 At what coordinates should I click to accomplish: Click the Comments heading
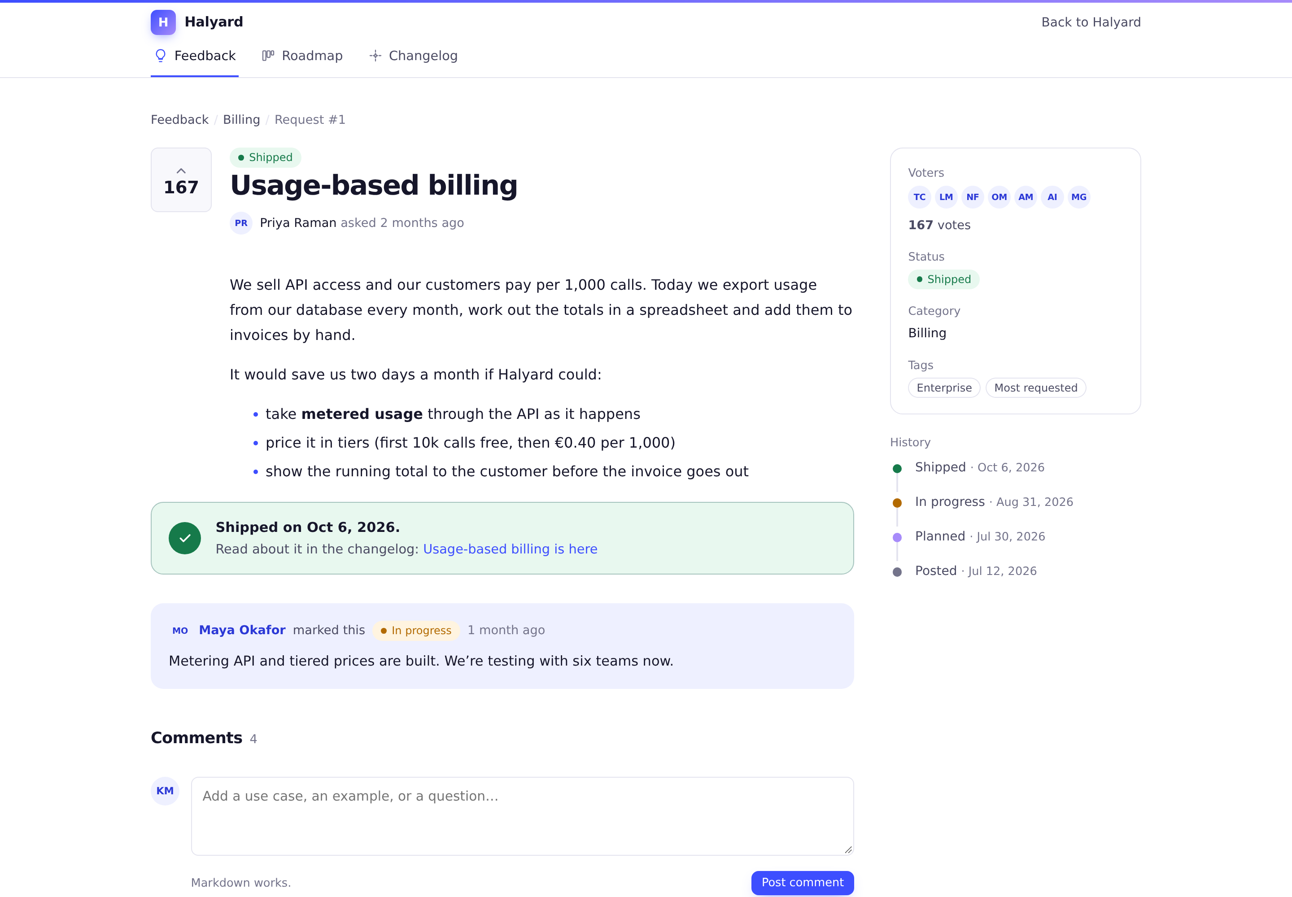click(196, 738)
